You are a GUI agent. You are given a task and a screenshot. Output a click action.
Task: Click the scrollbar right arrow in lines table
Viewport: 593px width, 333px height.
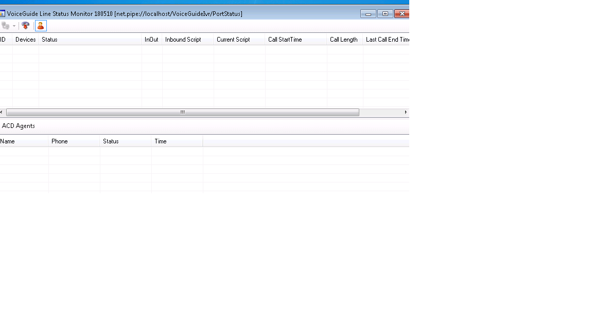click(406, 112)
